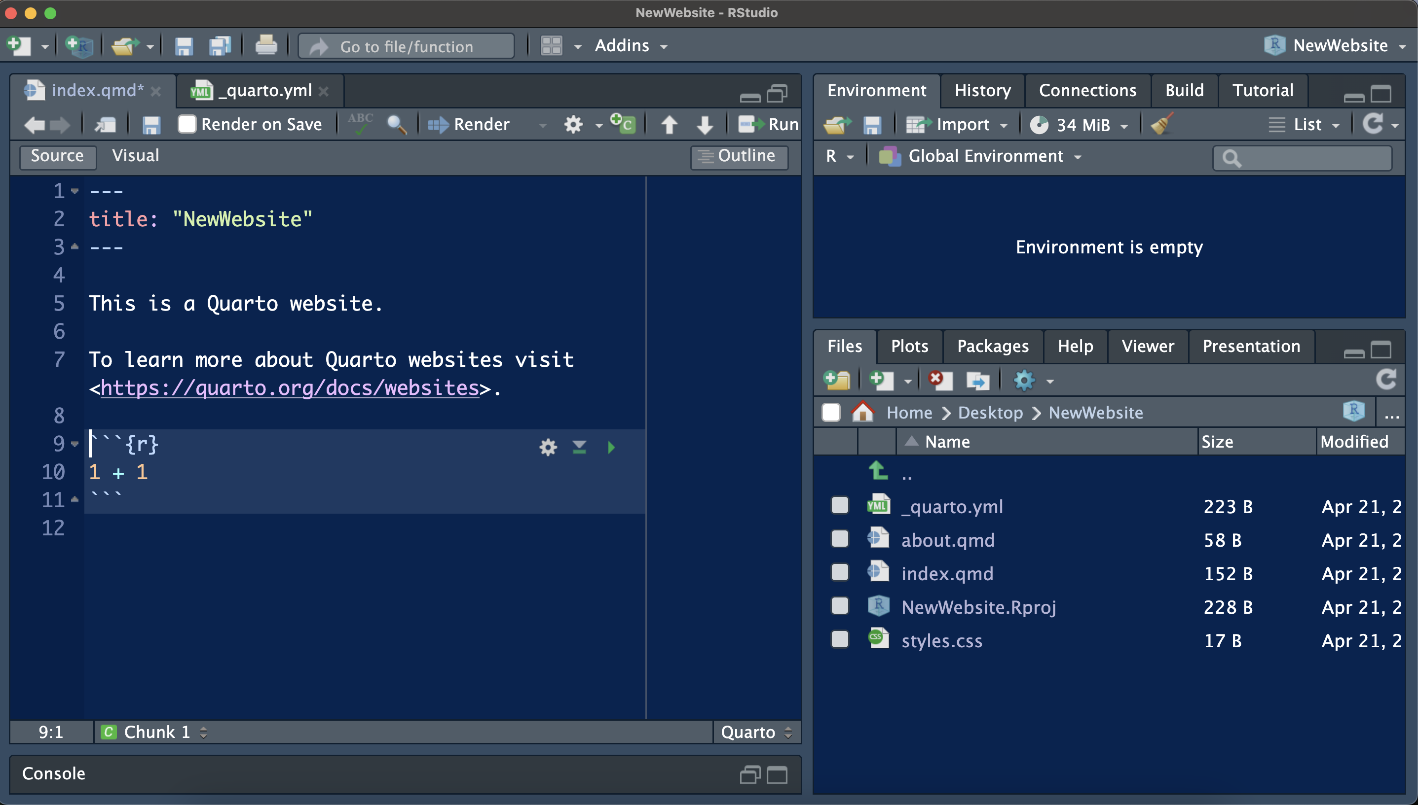Image resolution: width=1418 pixels, height=805 pixels.
Task: Open chunk settings gear icon
Action: click(548, 447)
